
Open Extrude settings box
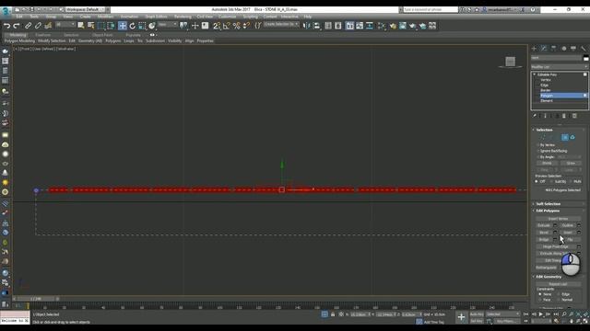[x=555, y=225]
